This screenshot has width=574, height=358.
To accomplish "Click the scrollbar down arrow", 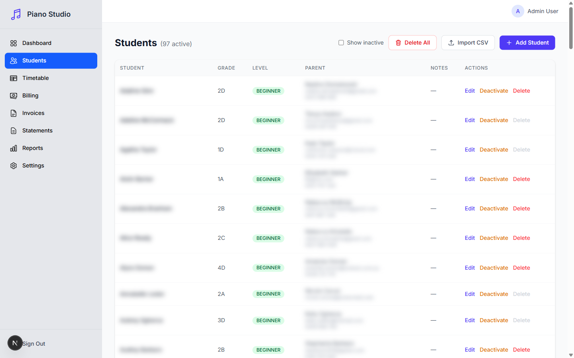I will coord(571,355).
